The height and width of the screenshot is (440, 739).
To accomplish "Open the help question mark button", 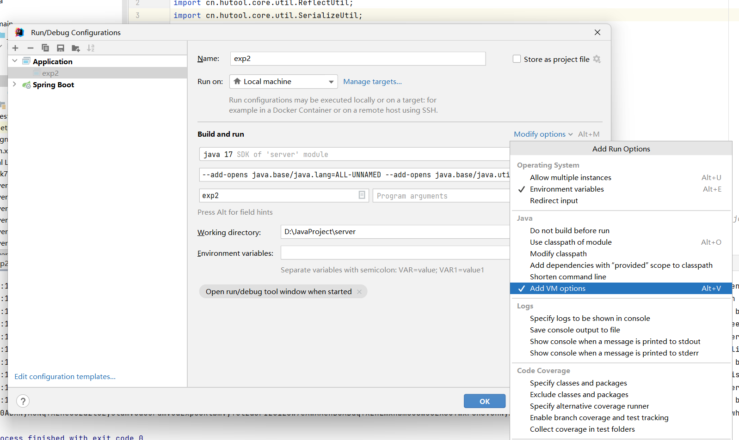I will coord(23,401).
